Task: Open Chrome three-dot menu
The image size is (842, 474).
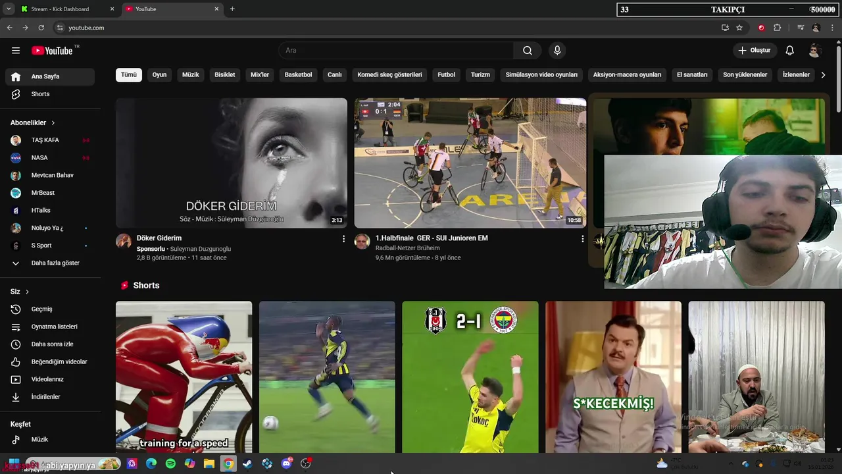Action: [x=833, y=28]
